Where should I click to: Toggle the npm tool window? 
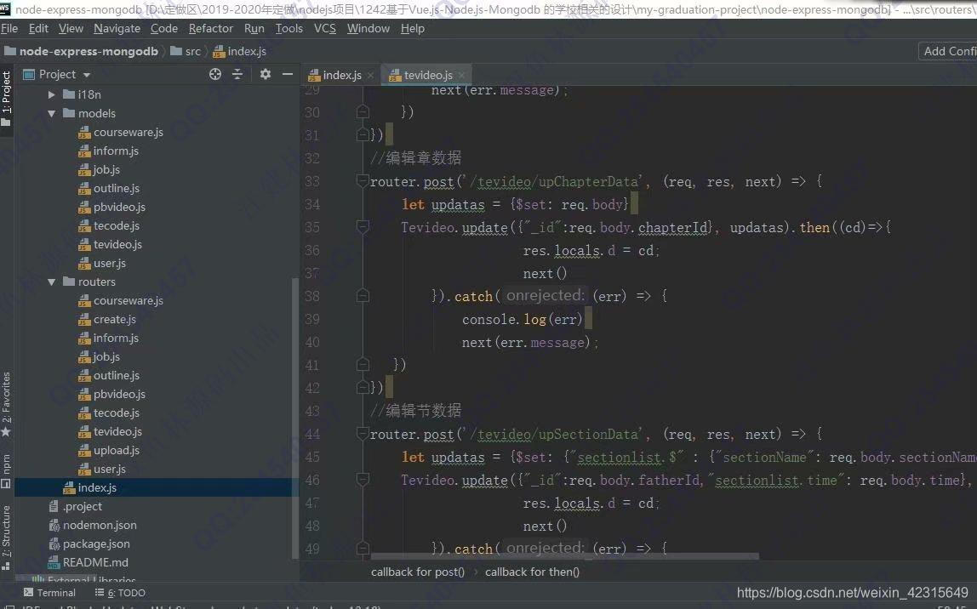click(6, 471)
